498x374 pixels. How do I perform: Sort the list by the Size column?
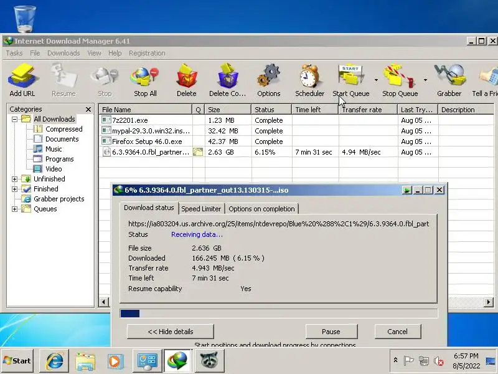click(x=228, y=110)
